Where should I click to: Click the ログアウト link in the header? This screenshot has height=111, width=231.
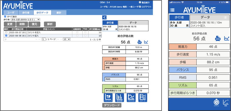click(146, 7)
